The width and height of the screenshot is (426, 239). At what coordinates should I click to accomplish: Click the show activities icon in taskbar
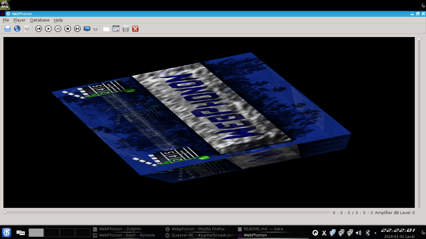coord(21,232)
